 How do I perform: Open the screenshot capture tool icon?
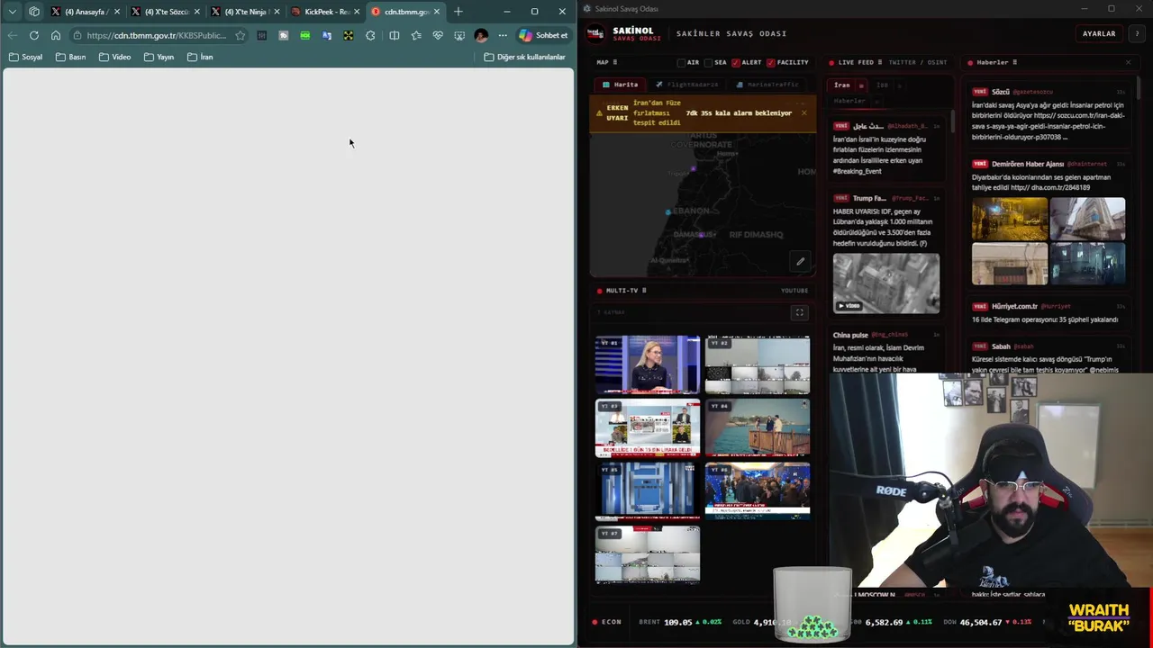(x=459, y=35)
